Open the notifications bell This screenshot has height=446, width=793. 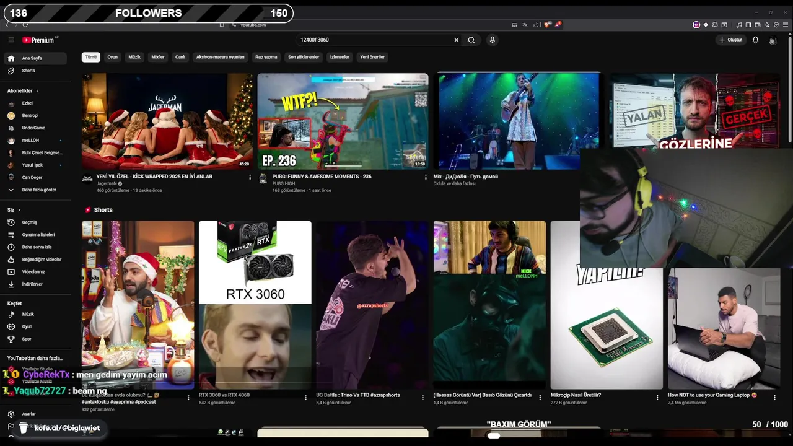(x=755, y=40)
